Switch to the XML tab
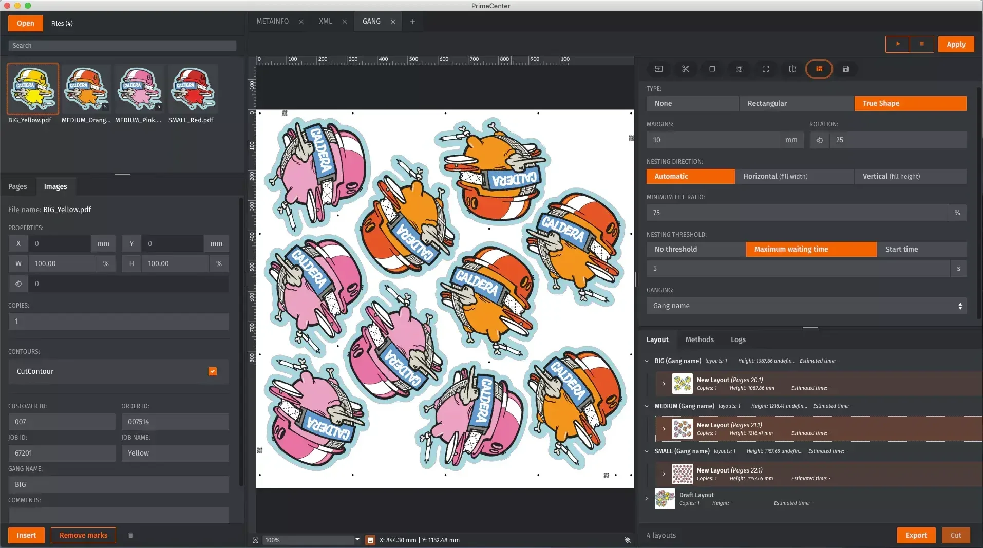 pos(325,22)
